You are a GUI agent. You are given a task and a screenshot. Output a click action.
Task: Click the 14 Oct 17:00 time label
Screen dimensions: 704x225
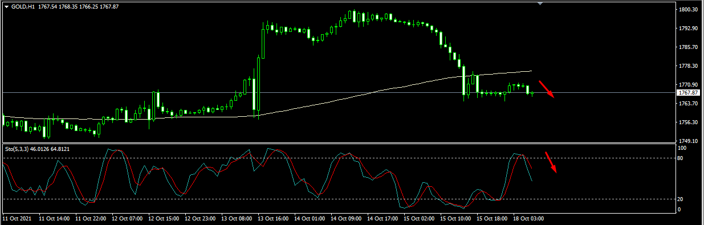[x=383, y=218]
